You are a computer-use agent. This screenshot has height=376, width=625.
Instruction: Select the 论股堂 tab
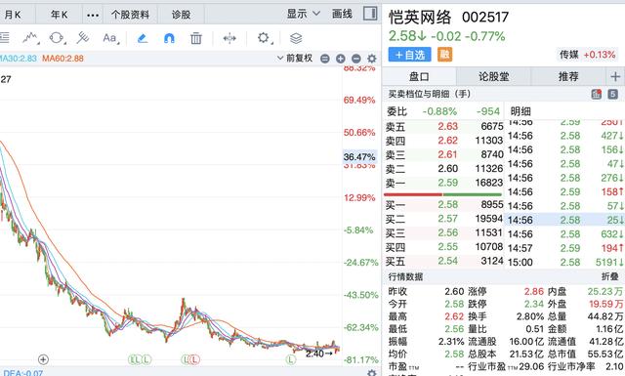click(x=493, y=76)
